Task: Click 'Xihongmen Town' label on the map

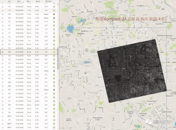Action: 97,119
